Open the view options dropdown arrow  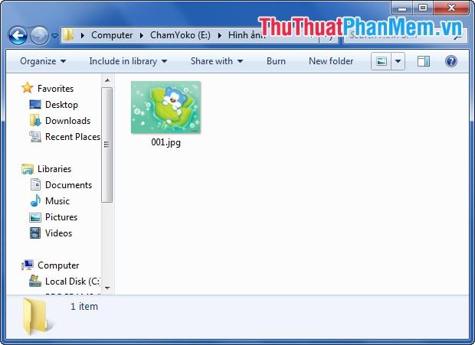(x=398, y=61)
